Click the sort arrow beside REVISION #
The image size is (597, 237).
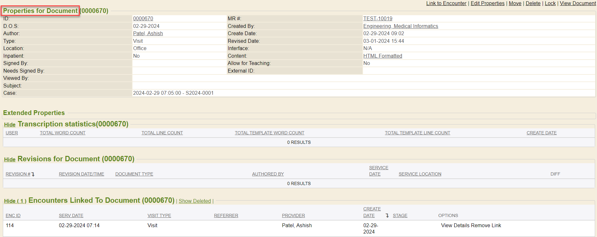point(33,174)
